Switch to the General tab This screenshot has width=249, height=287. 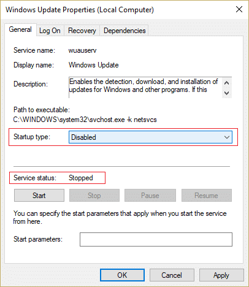[20, 30]
